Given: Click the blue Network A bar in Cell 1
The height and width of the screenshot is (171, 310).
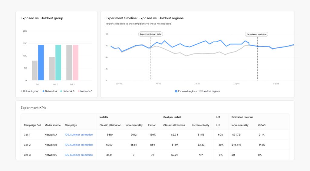Looking at the screenshot, I should [x=41, y=63].
